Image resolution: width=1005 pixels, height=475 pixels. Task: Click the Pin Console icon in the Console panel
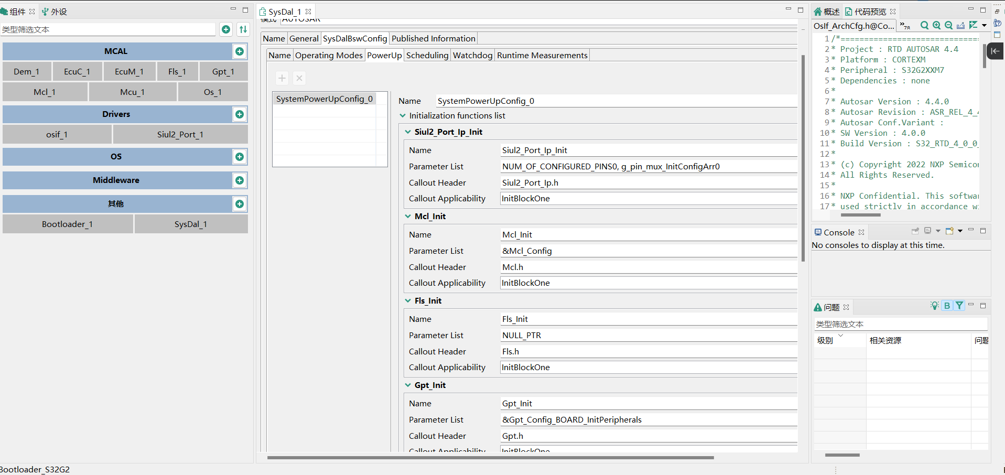915,231
